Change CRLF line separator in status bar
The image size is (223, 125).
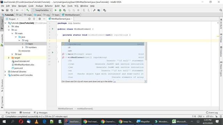(201, 116)
